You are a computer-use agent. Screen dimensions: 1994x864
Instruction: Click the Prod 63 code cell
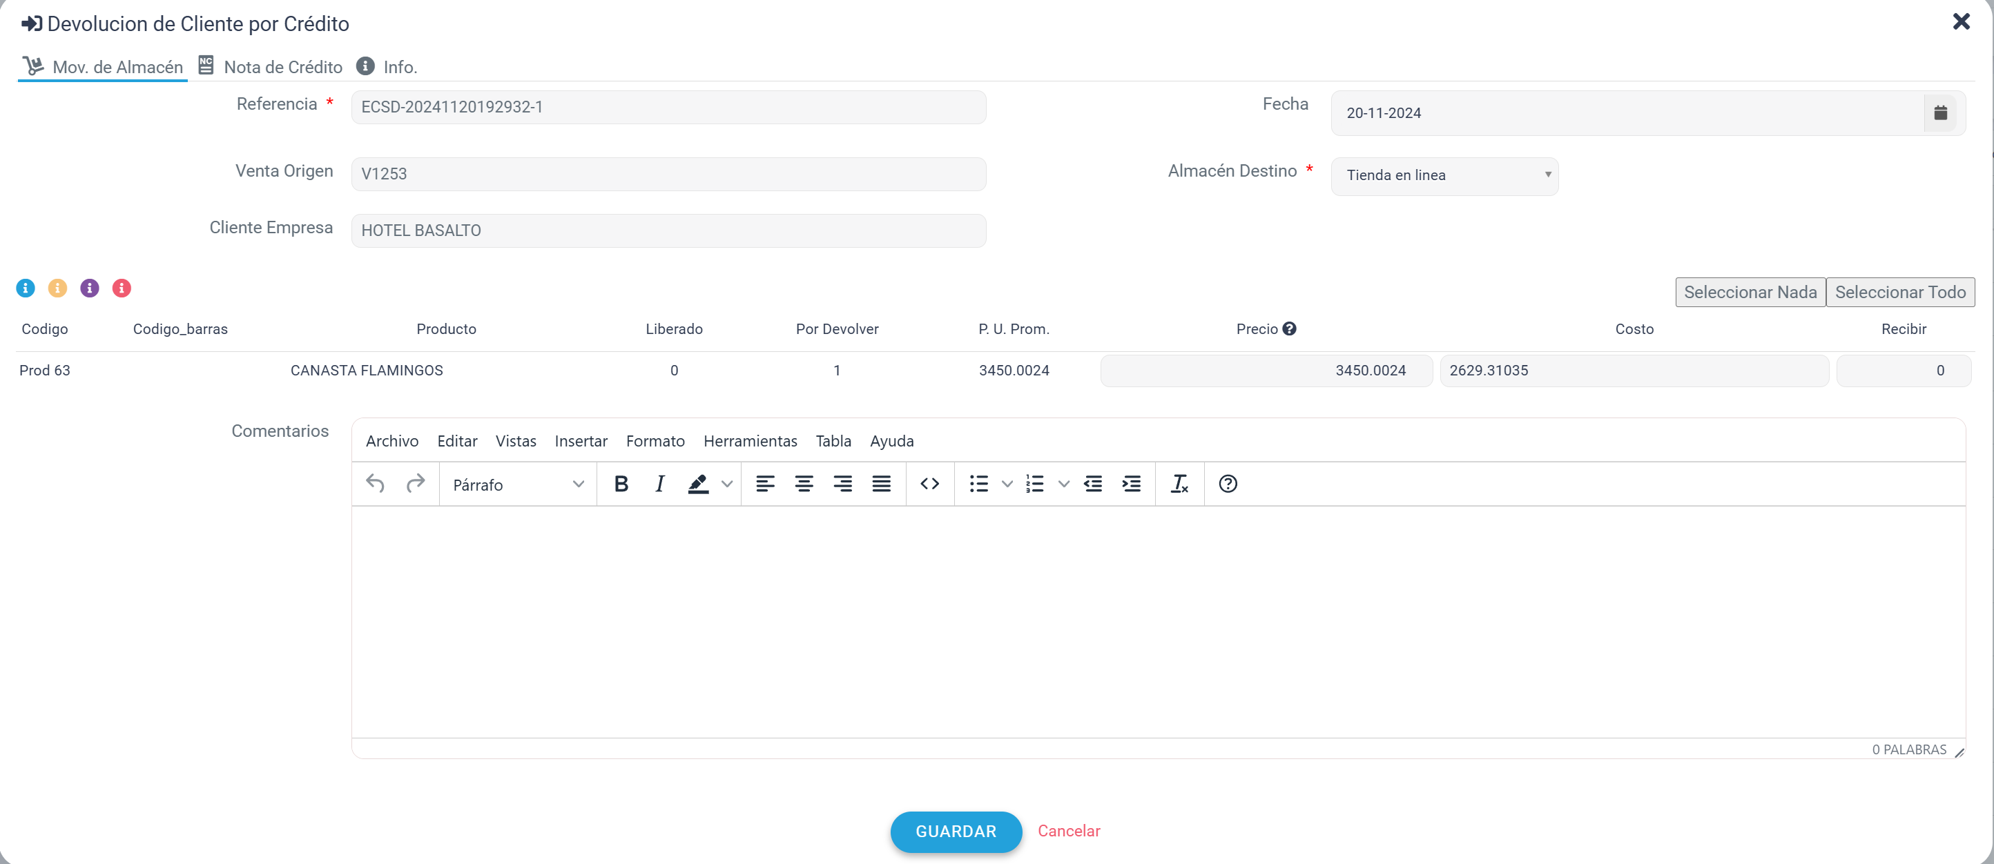tap(45, 371)
